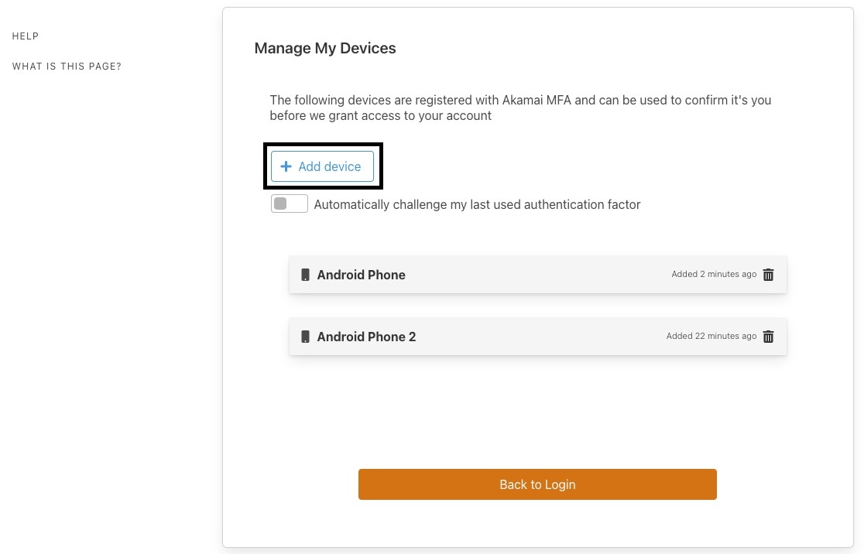Go back using Back to Login button
The width and height of the screenshot is (864, 554).
(x=537, y=484)
